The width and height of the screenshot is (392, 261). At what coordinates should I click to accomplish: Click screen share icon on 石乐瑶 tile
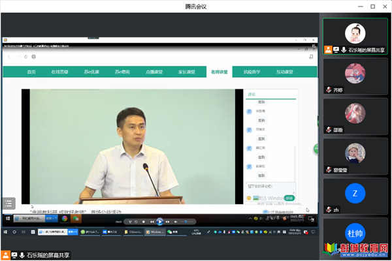(336, 50)
